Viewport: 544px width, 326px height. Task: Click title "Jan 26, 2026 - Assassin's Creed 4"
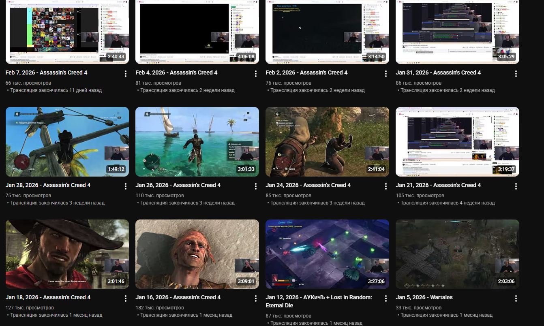pyautogui.click(x=178, y=185)
